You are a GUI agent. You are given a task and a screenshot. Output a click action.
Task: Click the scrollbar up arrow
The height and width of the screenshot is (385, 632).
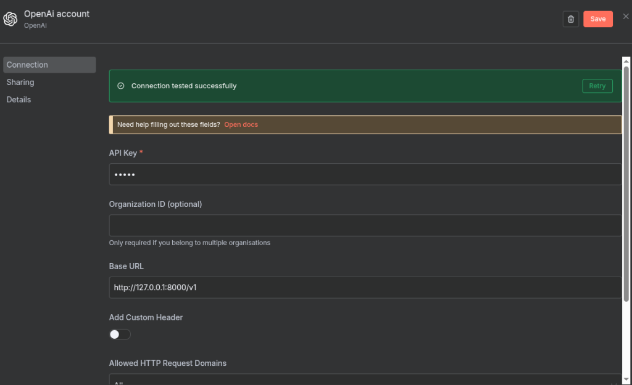[x=626, y=62]
